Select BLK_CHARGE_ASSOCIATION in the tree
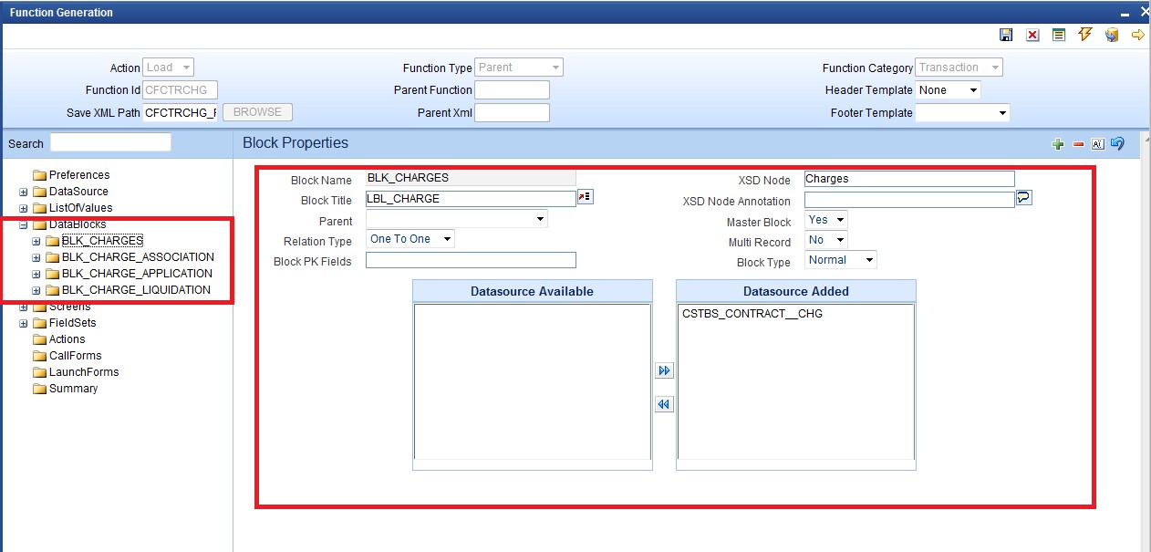This screenshot has height=552, width=1151. coord(138,257)
